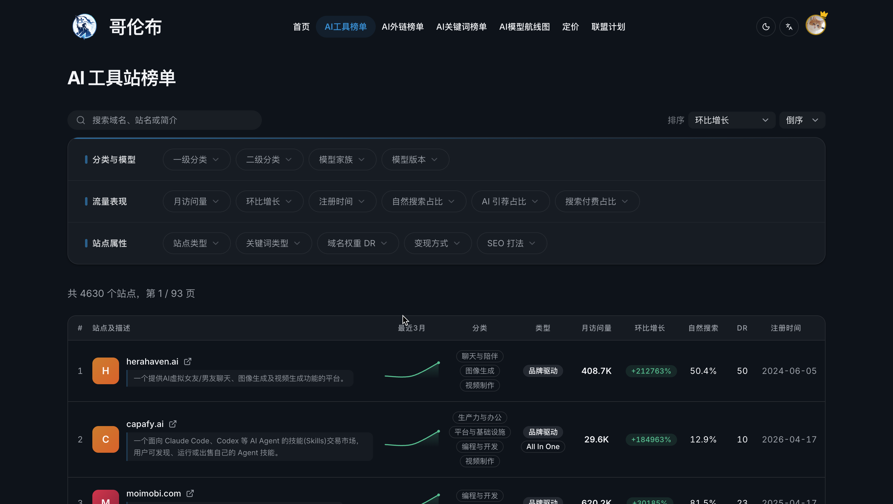Click the DR column header
893x504 pixels.
[x=742, y=328]
